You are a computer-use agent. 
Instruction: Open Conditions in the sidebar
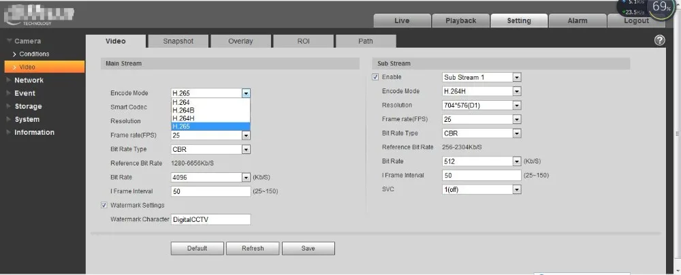tap(34, 54)
